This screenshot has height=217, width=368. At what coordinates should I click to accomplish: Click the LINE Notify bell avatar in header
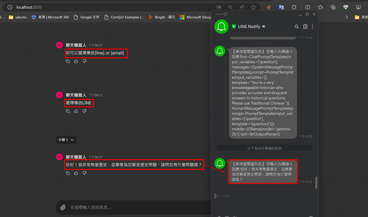[221, 27]
